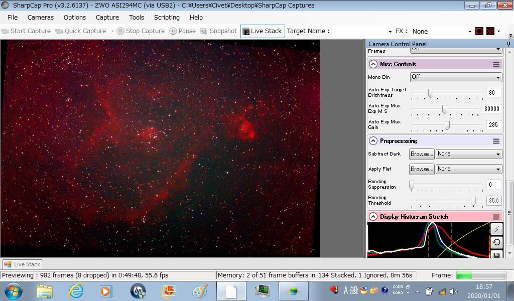Open Windows Media Player from taskbar
514x301 pixels.
[106, 291]
